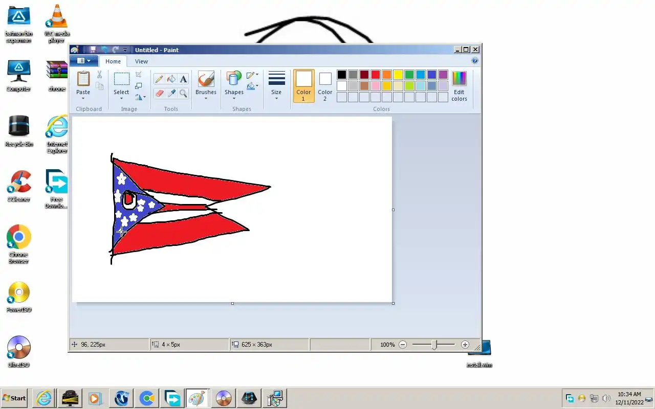The width and height of the screenshot is (655, 409).
Task: Click the Rectangular selection icon
Action: click(x=121, y=79)
